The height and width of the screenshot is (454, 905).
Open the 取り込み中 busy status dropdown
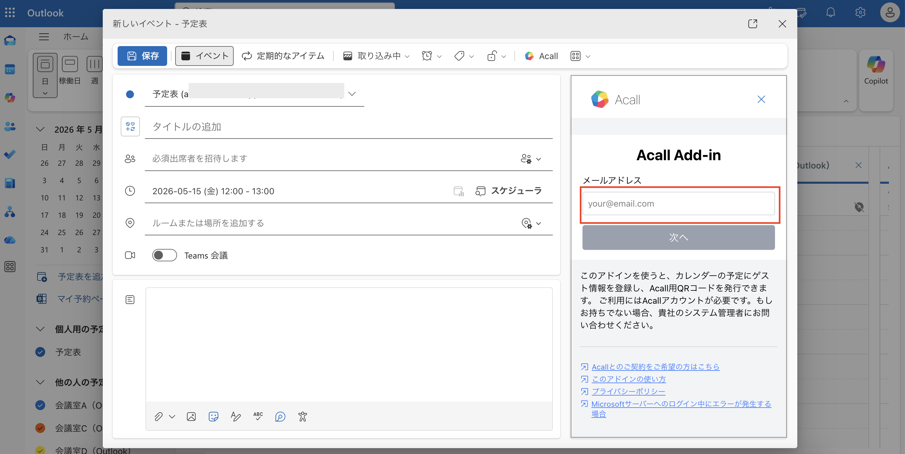pyautogui.click(x=376, y=56)
